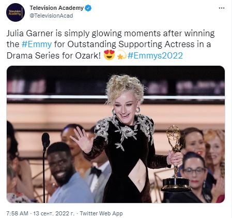
Task: Click the 7:58 AM timestamp link
Action: click(17, 213)
